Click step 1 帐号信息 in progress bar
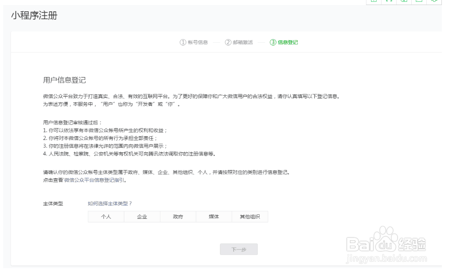Image resolution: width=451 pixels, height=274 pixels. coord(194,42)
